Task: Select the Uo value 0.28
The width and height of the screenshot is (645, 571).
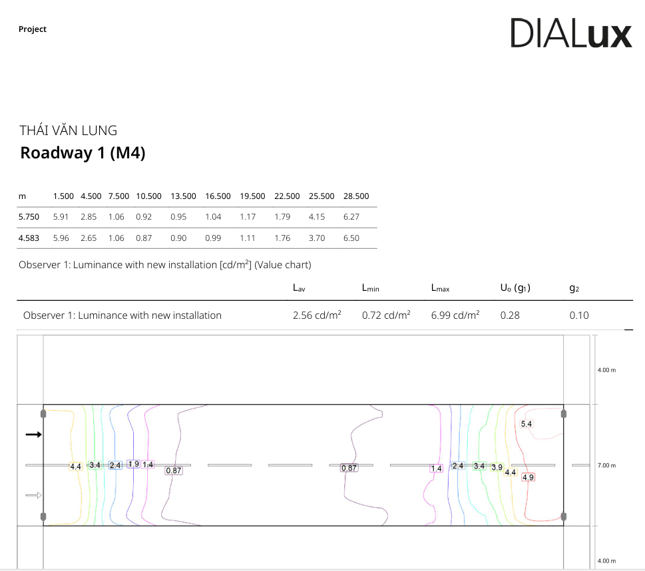Action: point(510,315)
